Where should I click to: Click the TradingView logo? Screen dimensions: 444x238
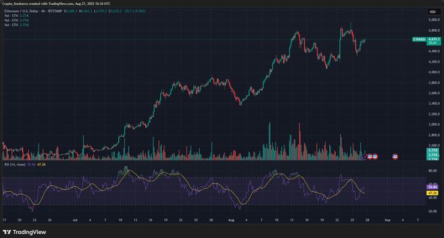point(25,232)
